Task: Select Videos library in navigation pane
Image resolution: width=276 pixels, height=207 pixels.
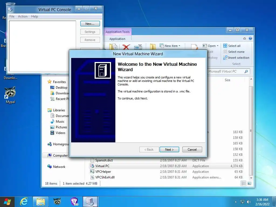Action: tap(60, 133)
